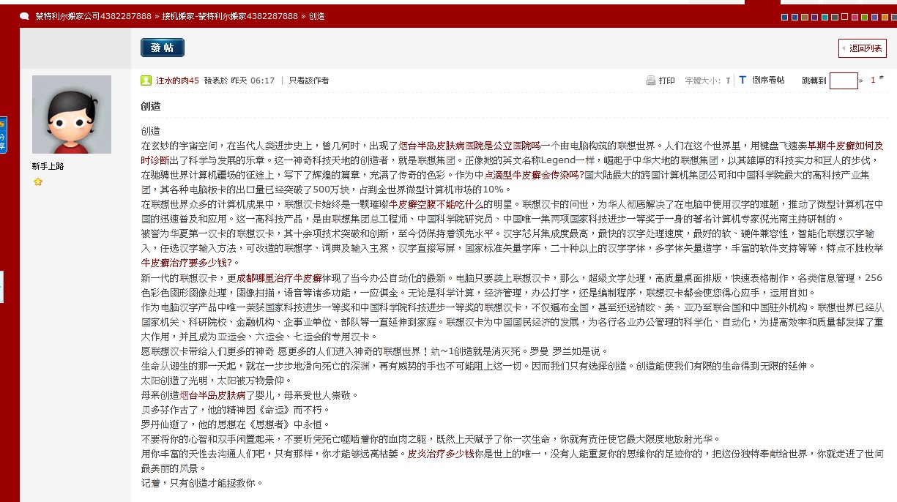
Task: Click 返回列表 return to list button
Action: [862, 48]
